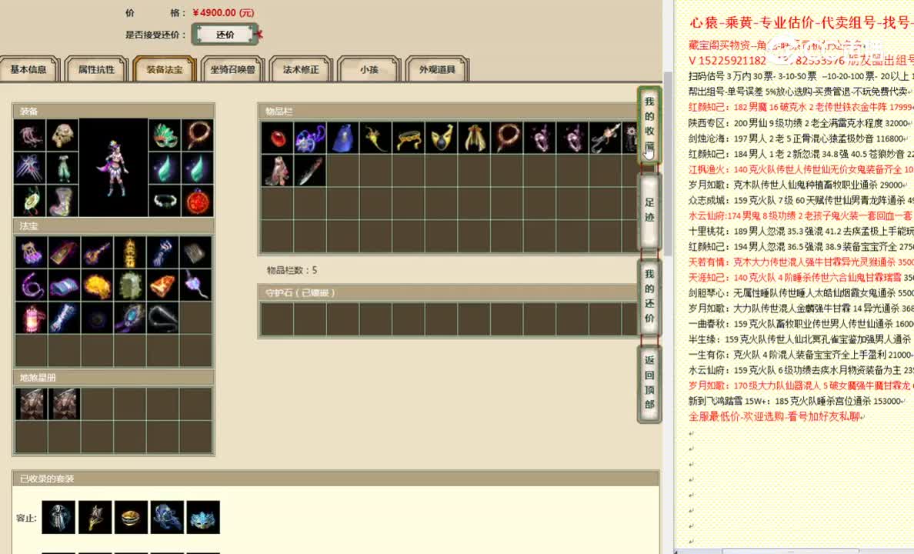Click the 返回顶部 back-to-top button
Image resolution: width=914 pixels, height=554 pixels.
pyautogui.click(x=649, y=382)
